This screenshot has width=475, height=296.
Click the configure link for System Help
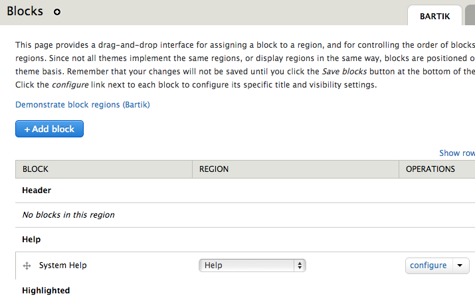pyautogui.click(x=428, y=265)
